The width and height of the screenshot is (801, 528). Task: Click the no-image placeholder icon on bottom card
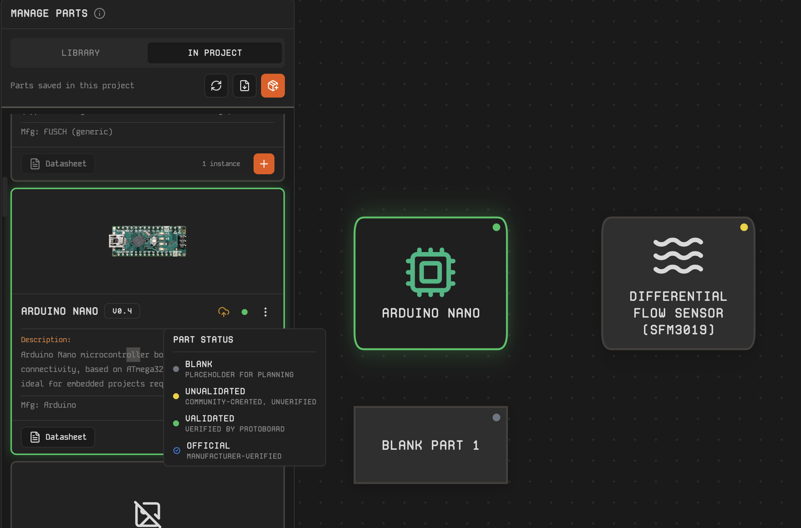point(148,514)
